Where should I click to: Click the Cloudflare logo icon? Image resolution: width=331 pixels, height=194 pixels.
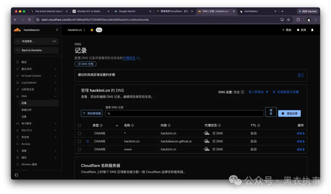point(17,30)
